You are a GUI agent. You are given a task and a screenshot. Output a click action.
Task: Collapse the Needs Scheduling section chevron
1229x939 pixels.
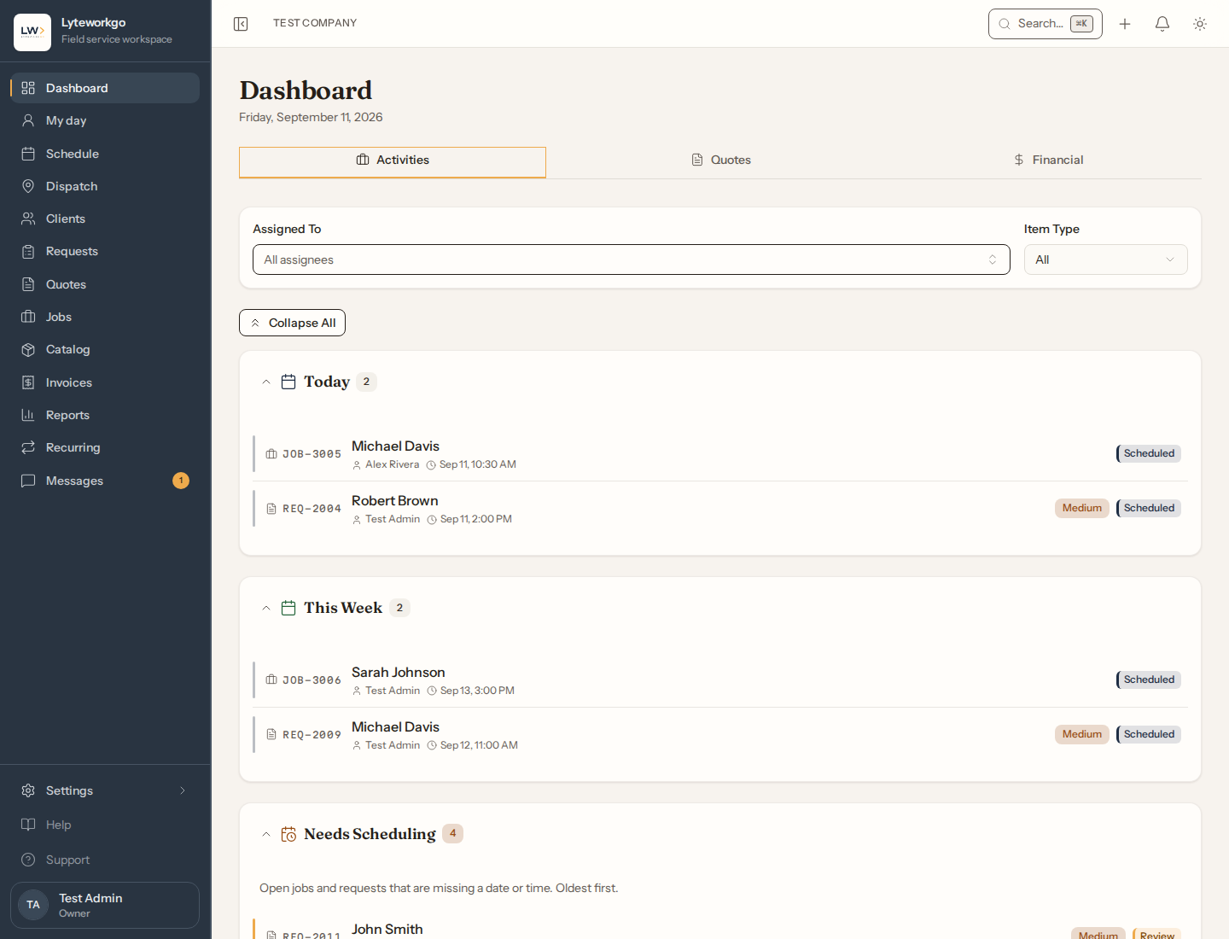(266, 834)
